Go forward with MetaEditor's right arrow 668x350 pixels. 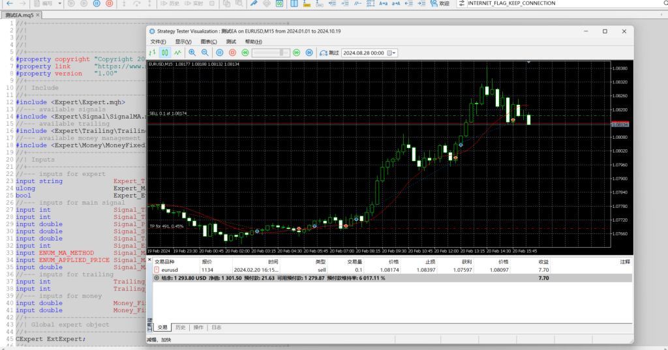tap(23, 3)
